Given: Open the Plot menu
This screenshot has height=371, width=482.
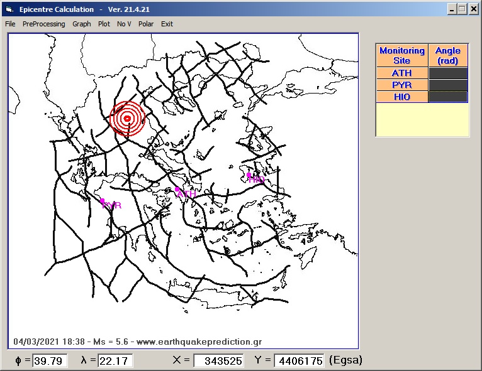Looking at the screenshot, I should tap(104, 24).
